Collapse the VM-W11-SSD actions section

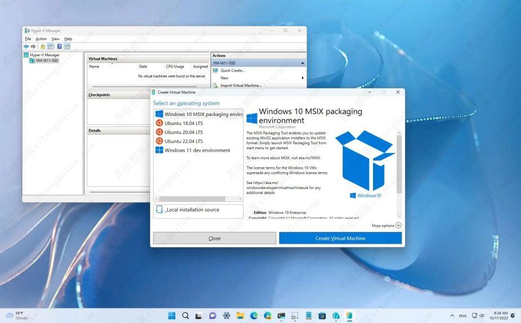(303, 63)
